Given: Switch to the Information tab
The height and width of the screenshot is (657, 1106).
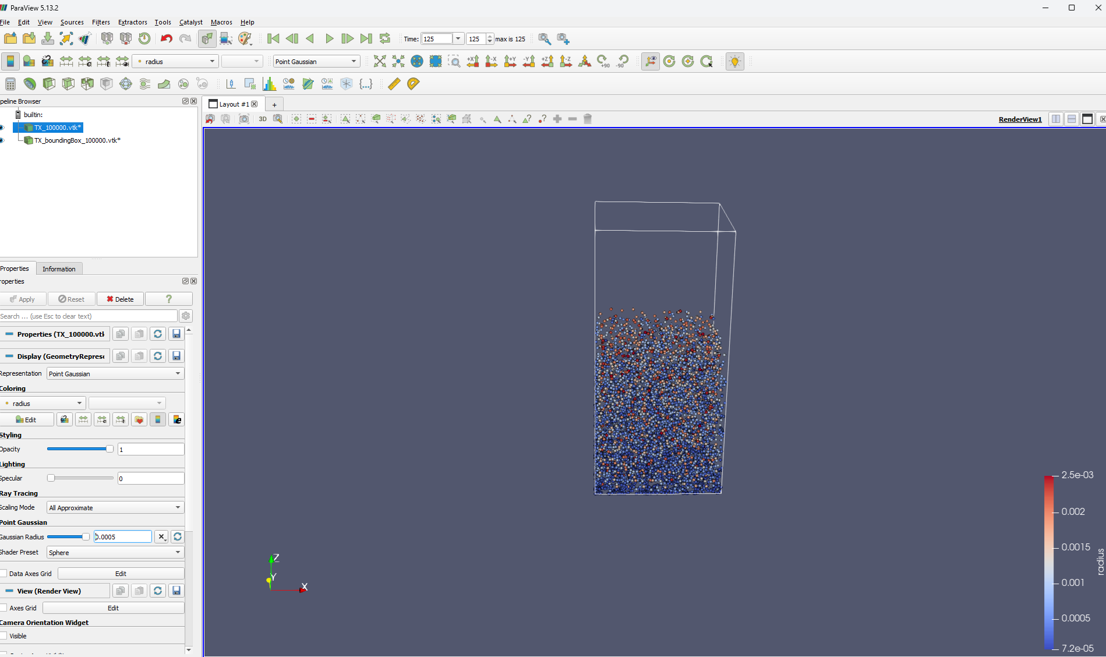Looking at the screenshot, I should point(59,269).
